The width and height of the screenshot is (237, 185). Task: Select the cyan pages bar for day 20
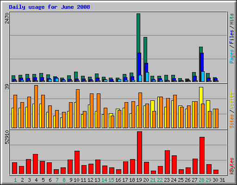147,77
